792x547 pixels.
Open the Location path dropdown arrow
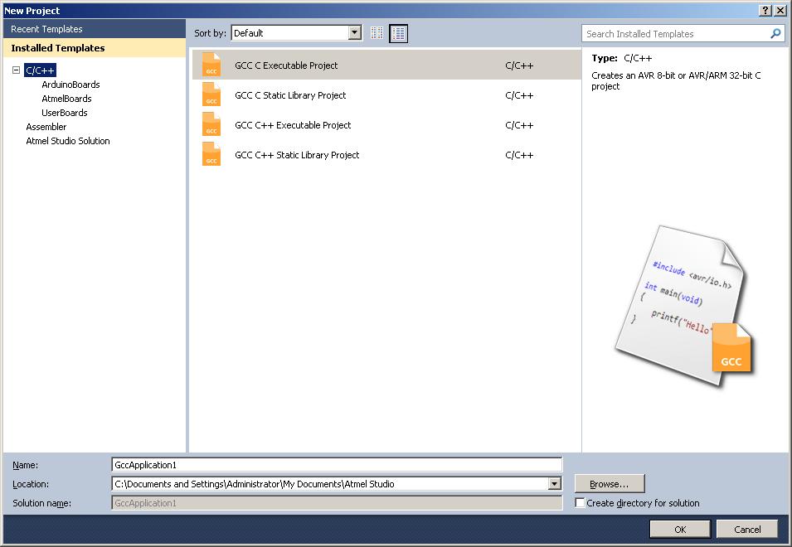555,484
